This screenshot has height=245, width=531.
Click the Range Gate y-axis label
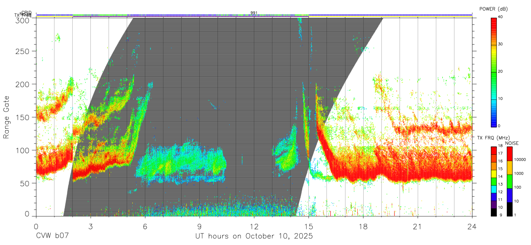pos(7,117)
